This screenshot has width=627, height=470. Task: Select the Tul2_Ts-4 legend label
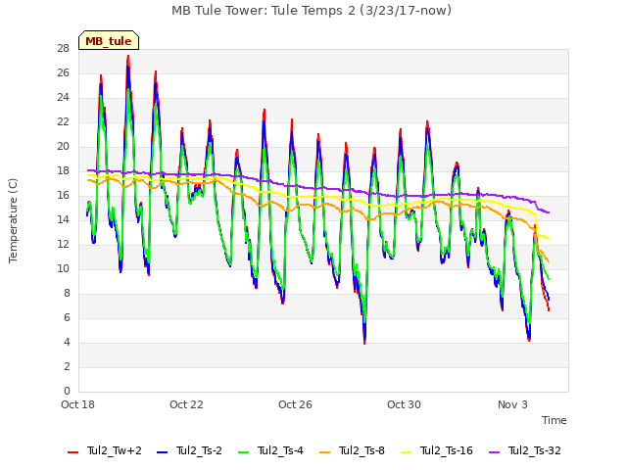(x=280, y=450)
